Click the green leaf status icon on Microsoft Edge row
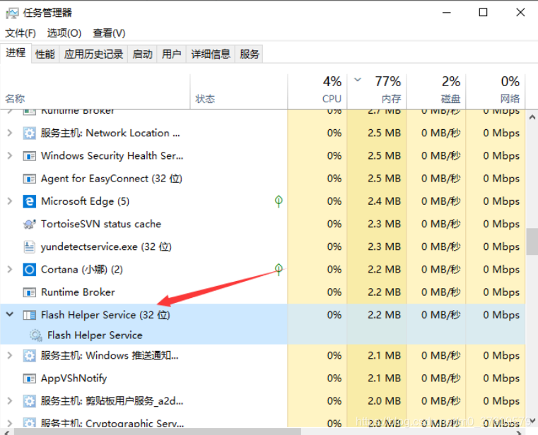The width and height of the screenshot is (538, 435). pos(279,201)
